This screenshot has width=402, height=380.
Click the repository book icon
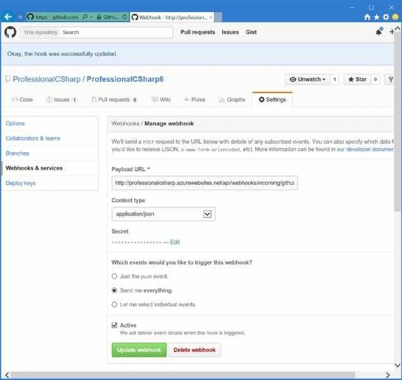click(x=8, y=79)
